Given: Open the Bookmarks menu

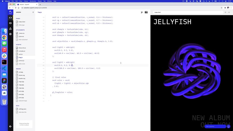Looking at the screenshot, I should pos(33,1).
